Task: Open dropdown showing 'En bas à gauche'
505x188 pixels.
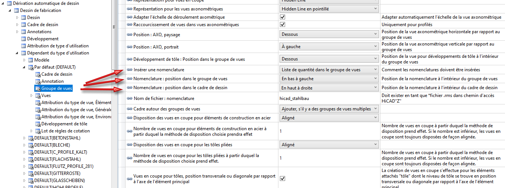Action: coord(329,79)
